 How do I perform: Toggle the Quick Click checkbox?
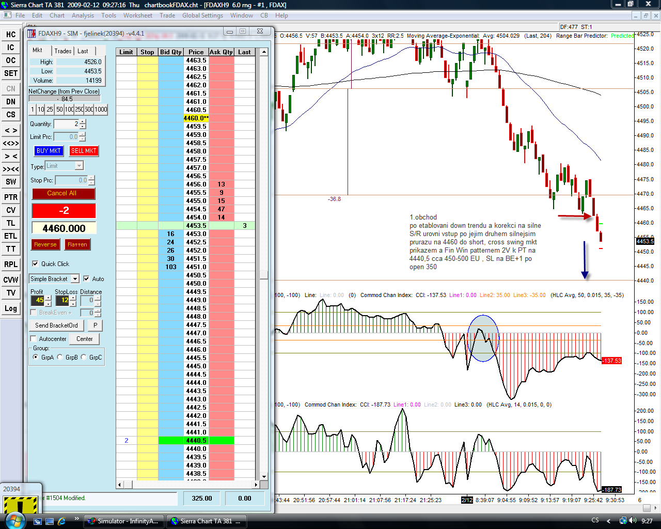[35, 263]
